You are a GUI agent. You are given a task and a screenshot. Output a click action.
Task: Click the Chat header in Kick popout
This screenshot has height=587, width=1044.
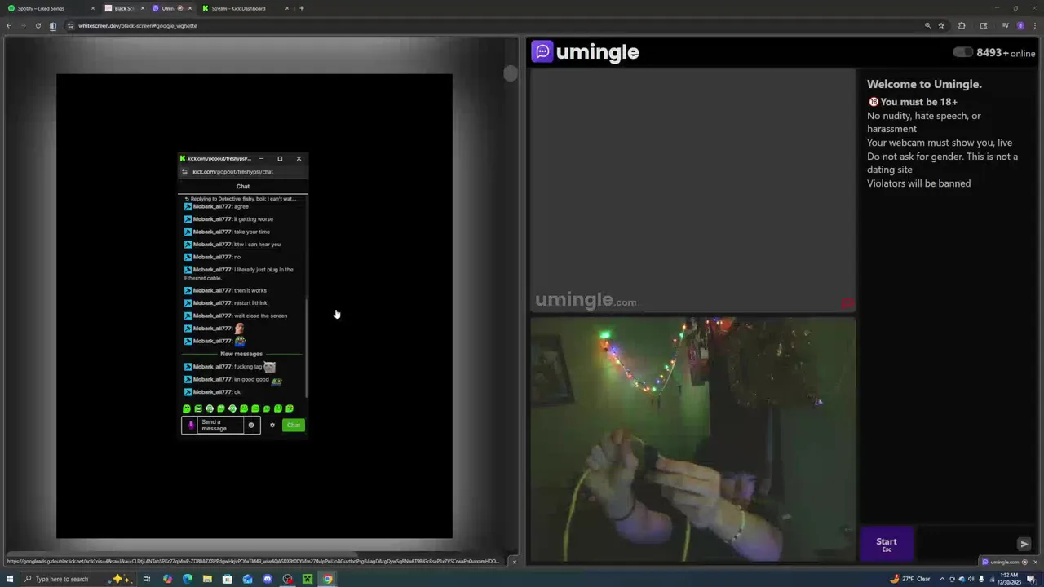click(x=243, y=186)
